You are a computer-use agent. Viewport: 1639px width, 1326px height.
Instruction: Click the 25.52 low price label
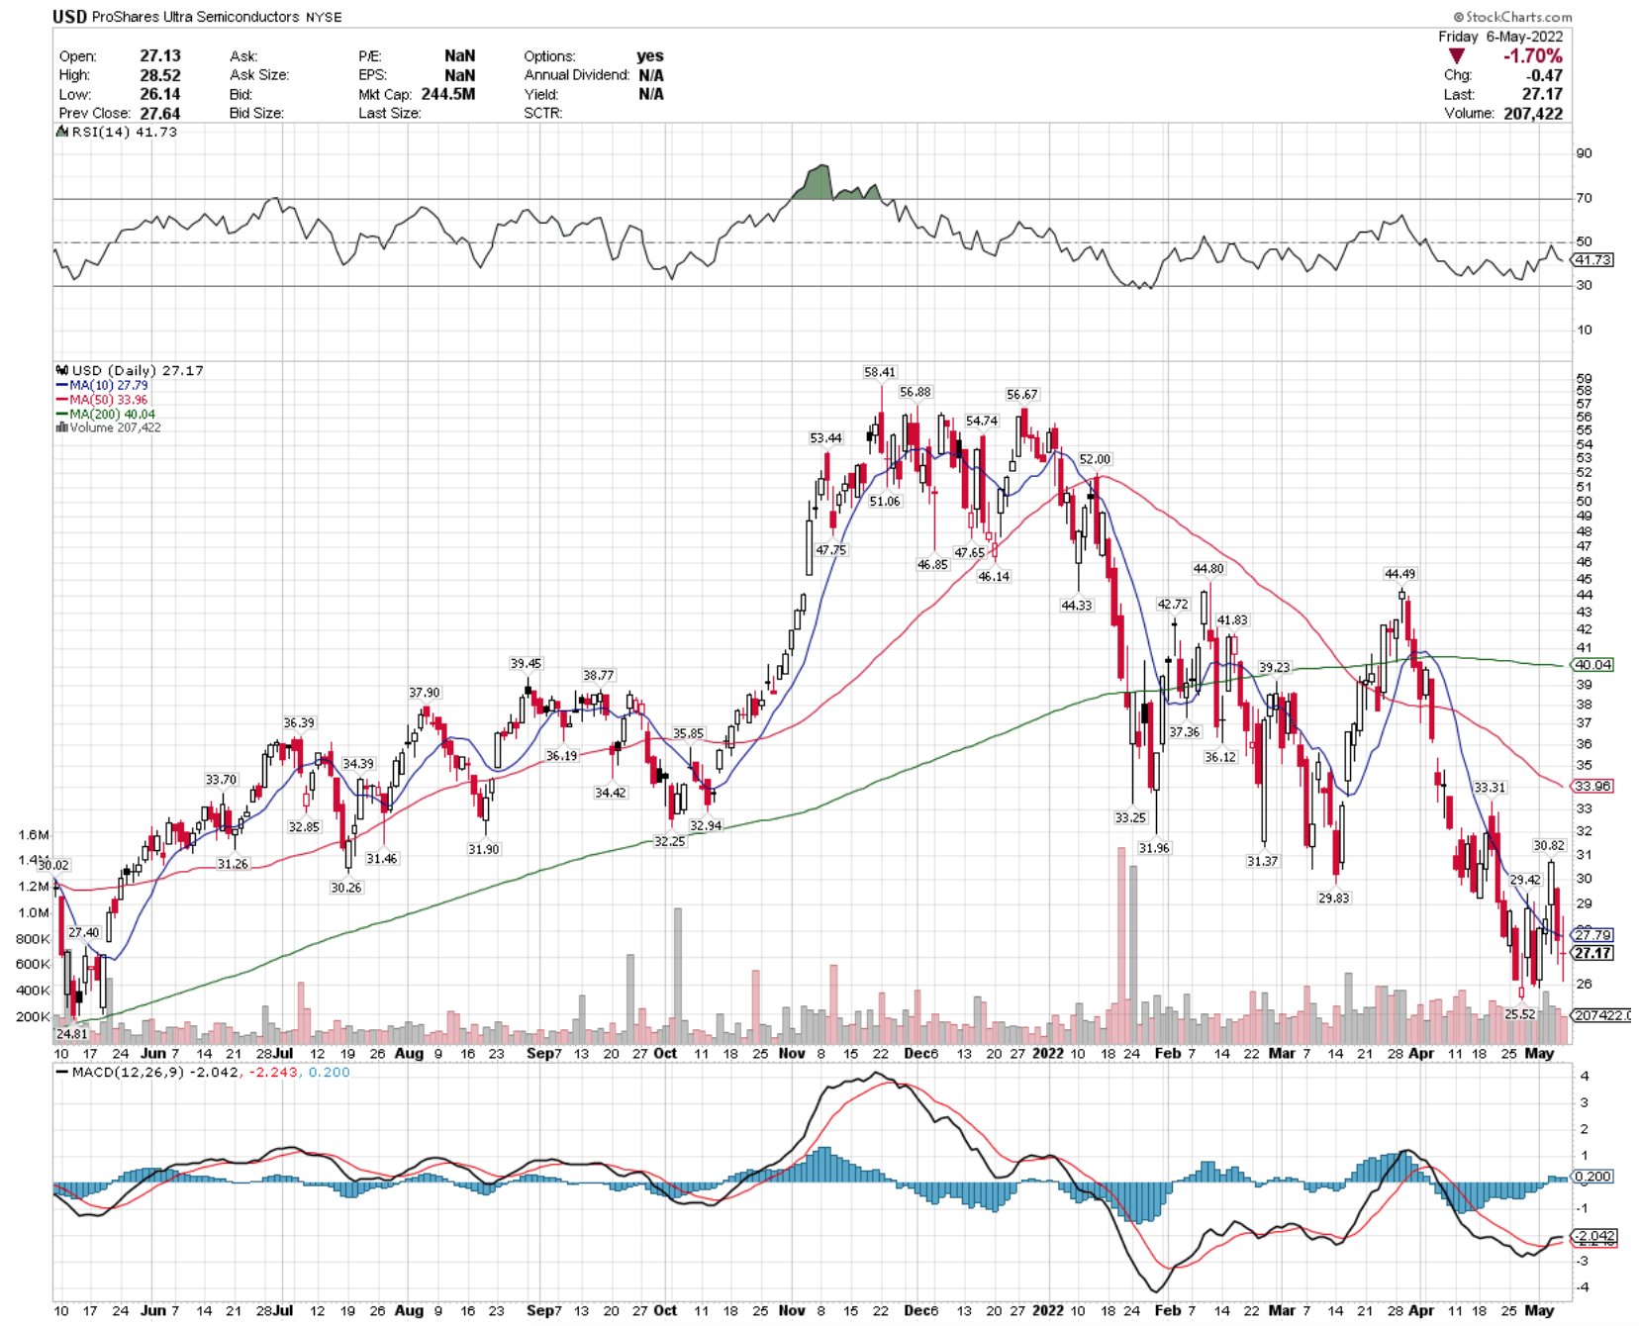(1519, 1014)
